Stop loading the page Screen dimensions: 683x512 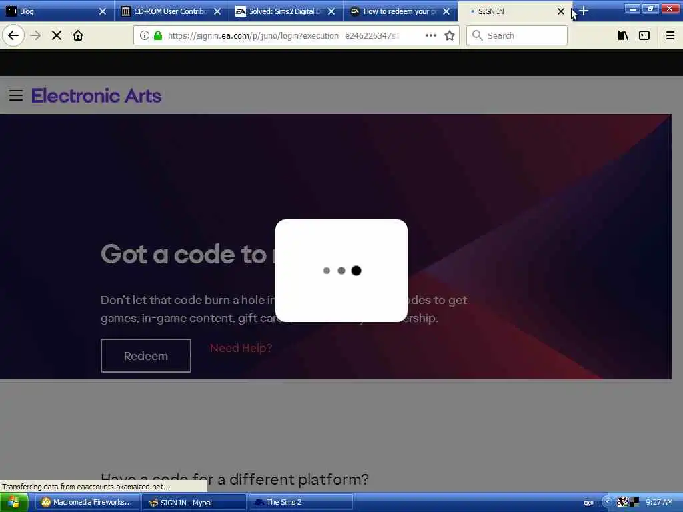point(57,35)
